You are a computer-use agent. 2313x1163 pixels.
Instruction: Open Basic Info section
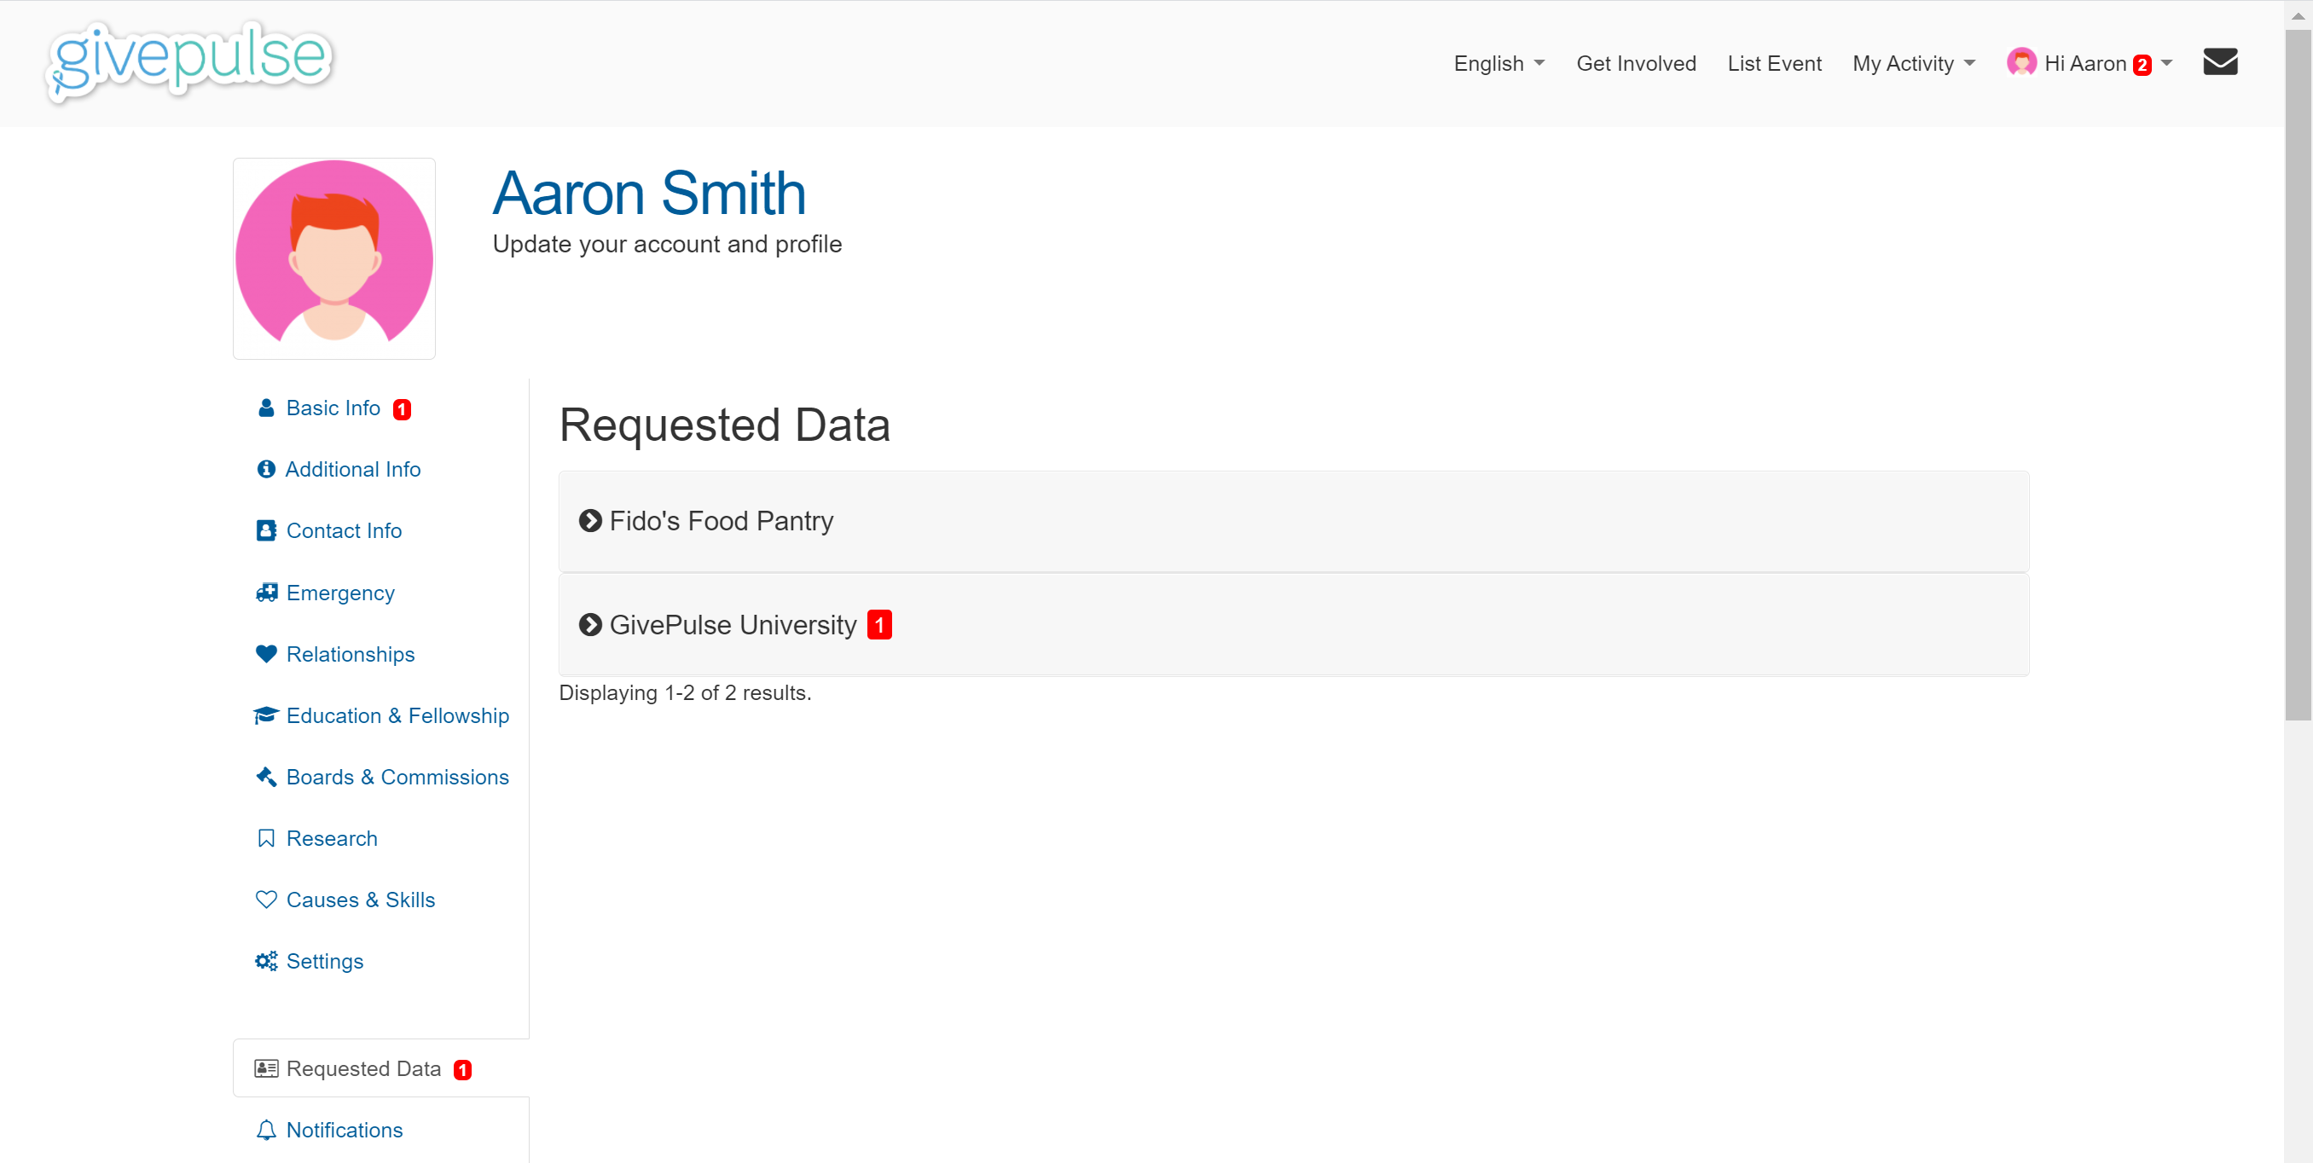pyautogui.click(x=333, y=408)
